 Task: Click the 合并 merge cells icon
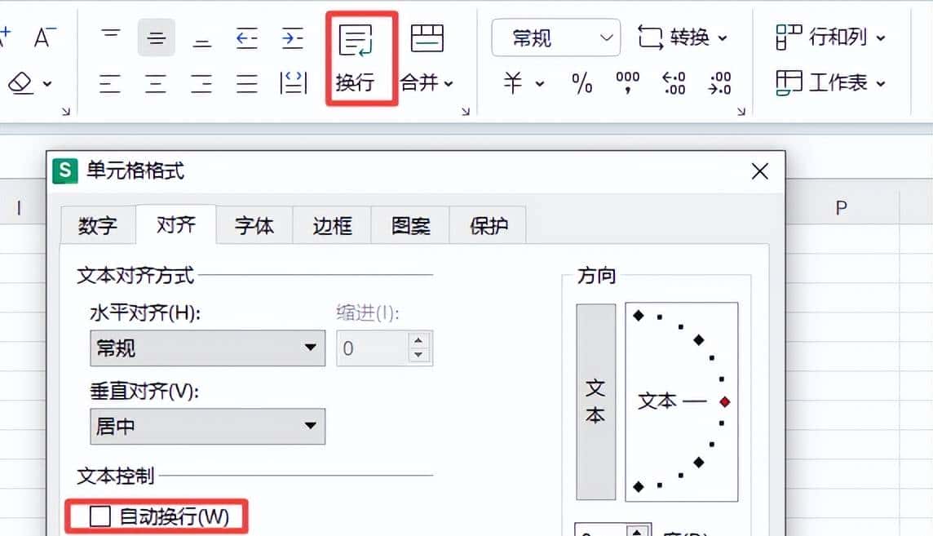[x=427, y=38]
